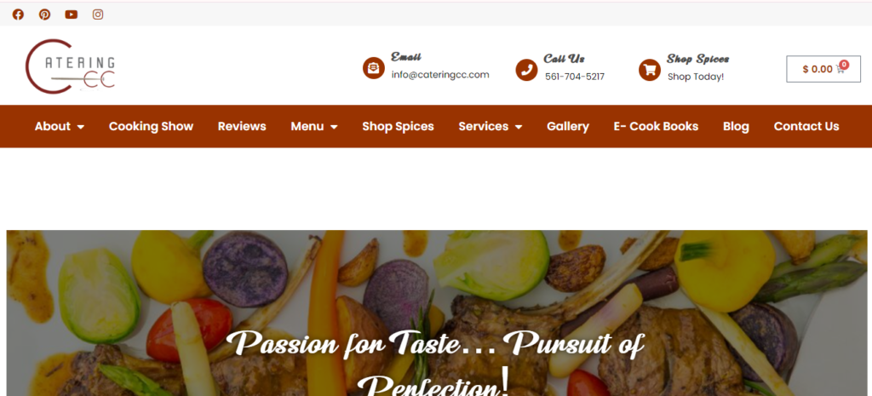Screen dimensions: 872x396
Task: Expand the Menu dropdown arrow
Action: [x=334, y=127]
